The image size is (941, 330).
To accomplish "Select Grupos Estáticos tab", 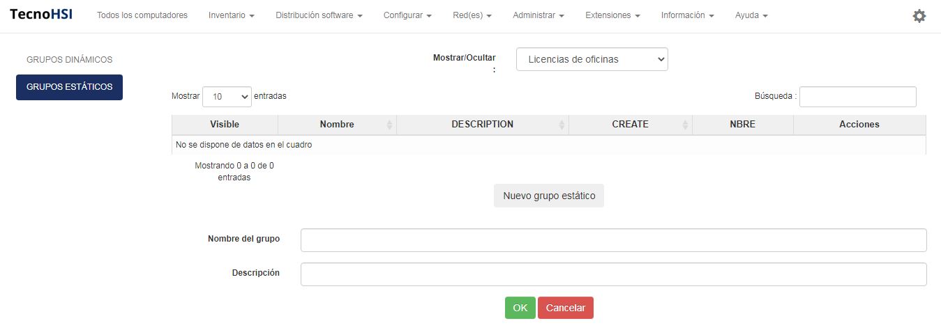I will (69, 87).
